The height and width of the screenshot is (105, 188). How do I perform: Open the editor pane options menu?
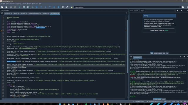(x=127, y=13)
